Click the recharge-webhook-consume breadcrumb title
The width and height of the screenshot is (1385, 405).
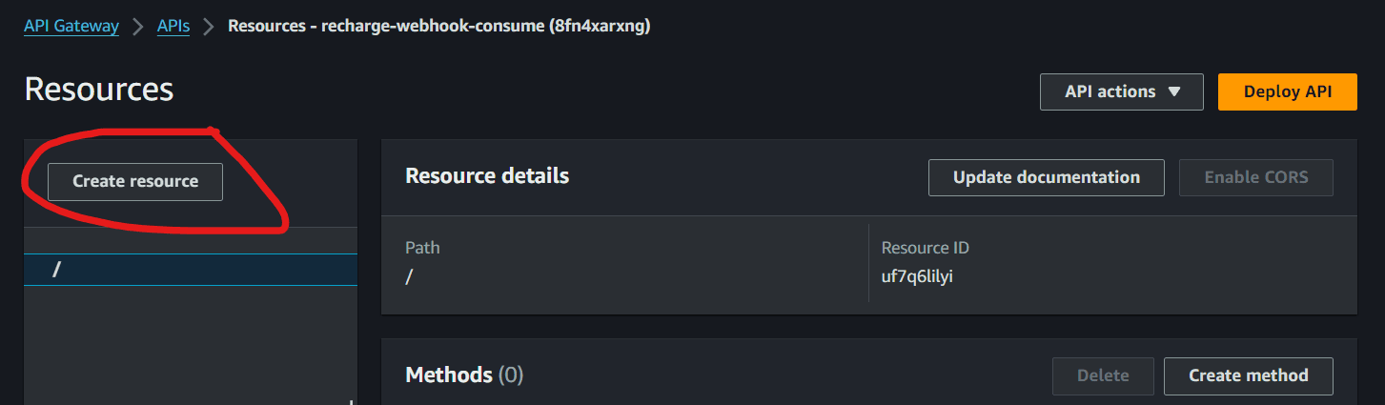[439, 26]
